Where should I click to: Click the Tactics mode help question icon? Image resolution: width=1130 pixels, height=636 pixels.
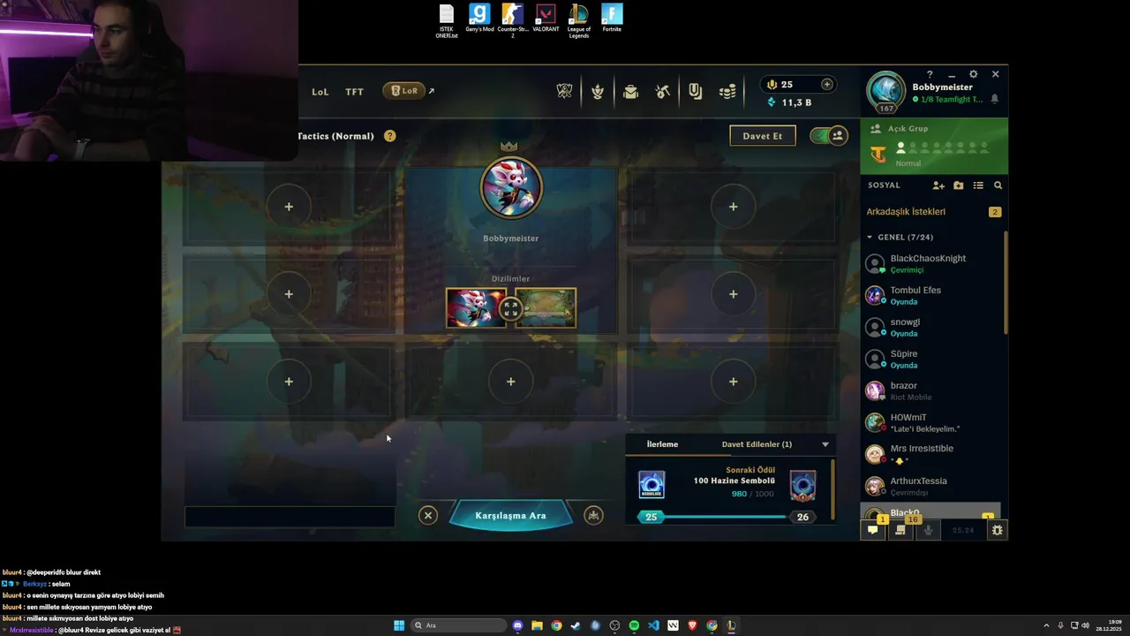tap(389, 136)
